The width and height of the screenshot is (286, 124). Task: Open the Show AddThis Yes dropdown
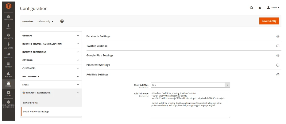(190, 85)
